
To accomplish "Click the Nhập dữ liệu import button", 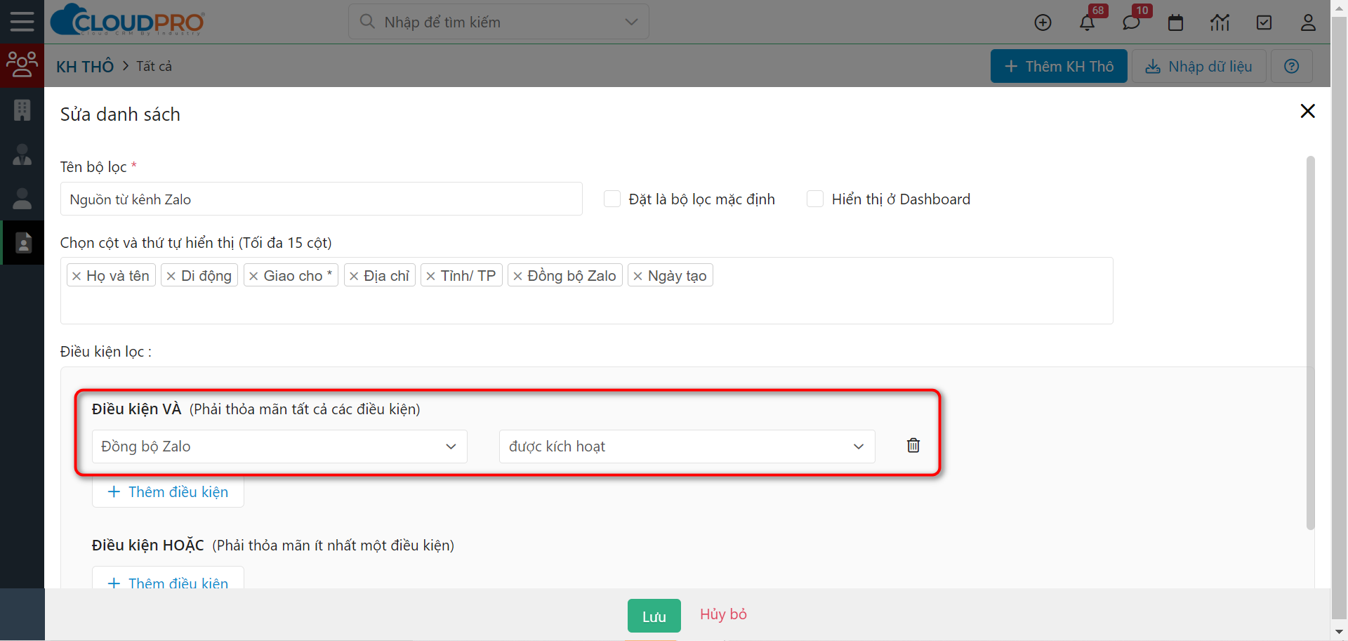I will tap(1198, 66).
